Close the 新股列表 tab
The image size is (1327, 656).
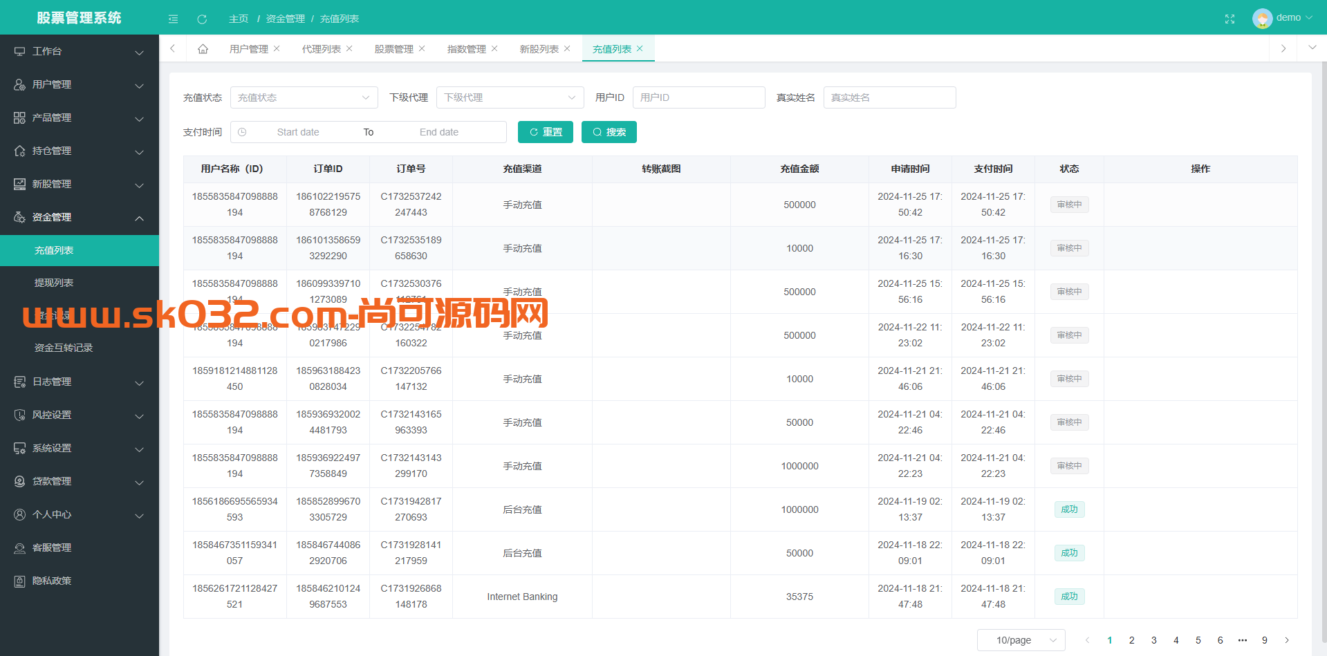click(567, 48)
